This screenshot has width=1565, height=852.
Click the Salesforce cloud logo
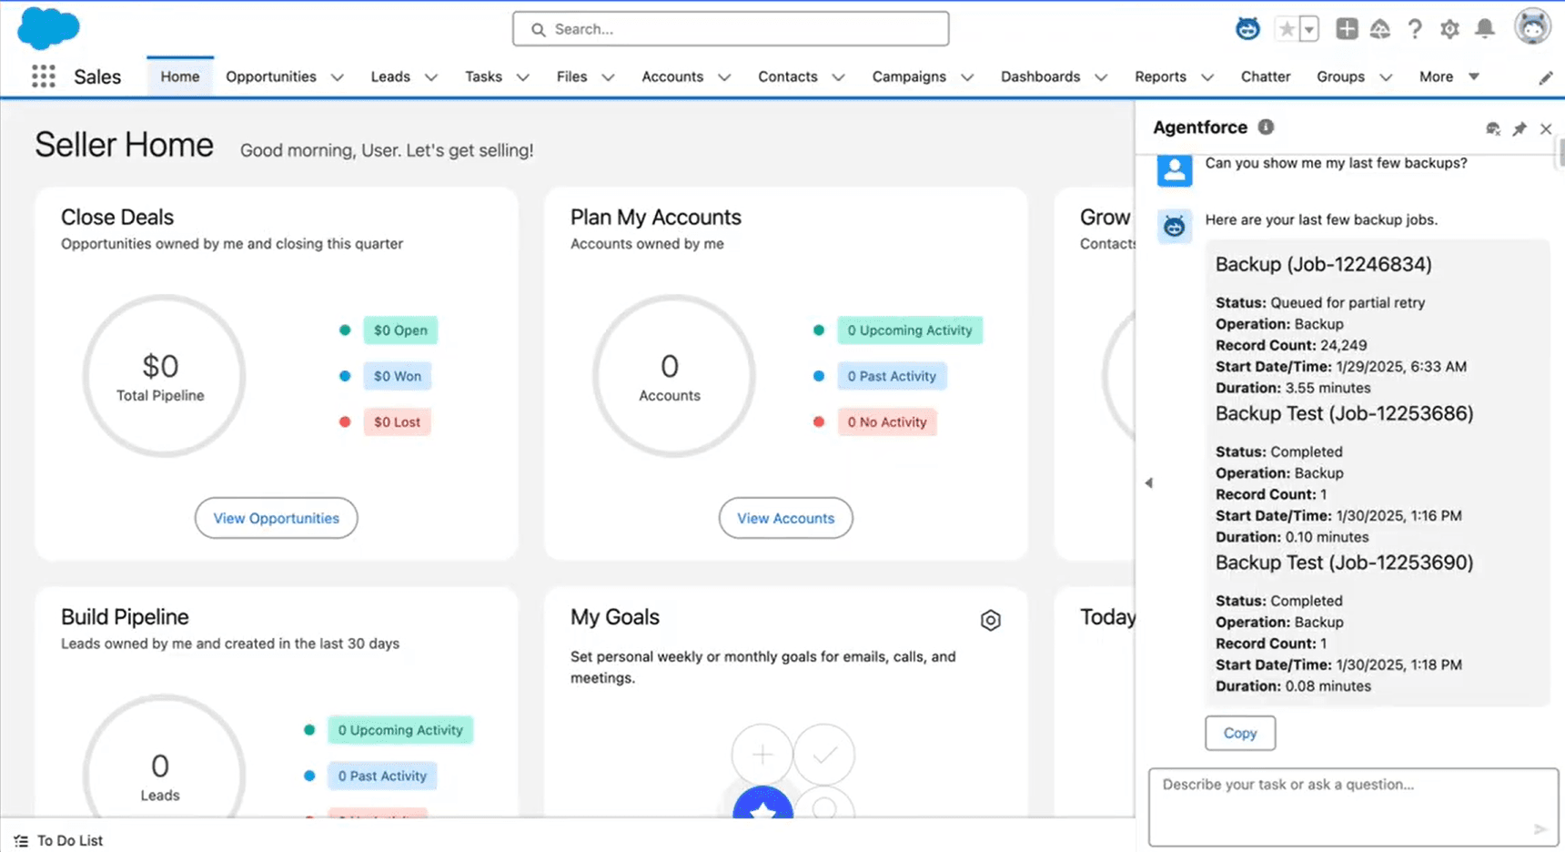coord(48,27)
